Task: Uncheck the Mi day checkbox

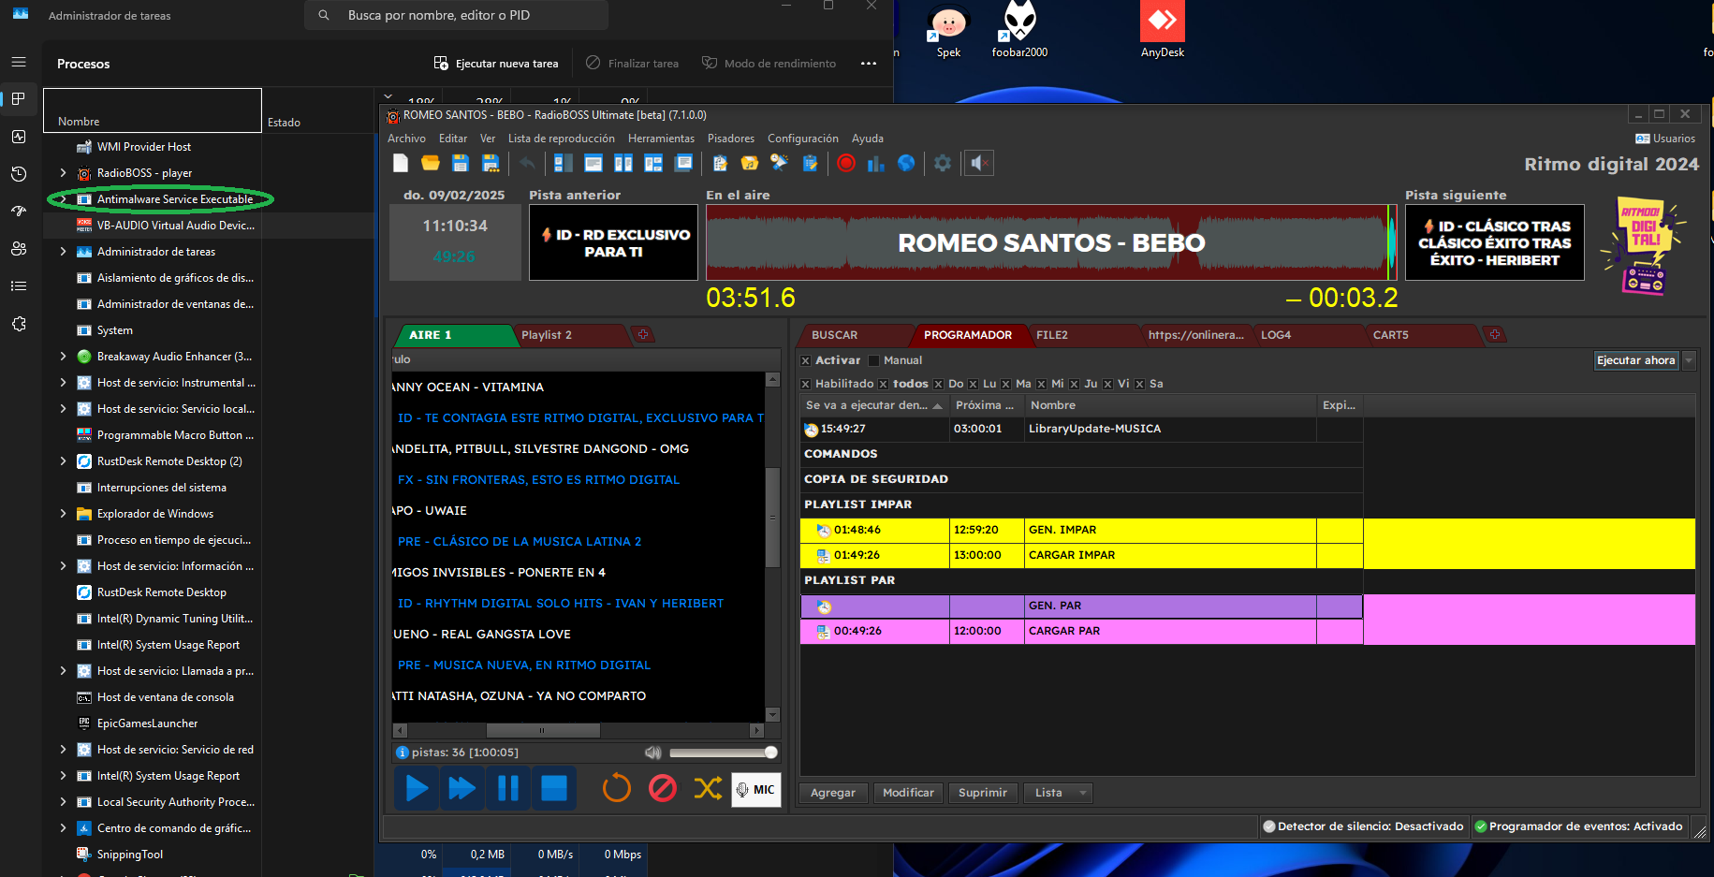Action: pos(1041,384)
